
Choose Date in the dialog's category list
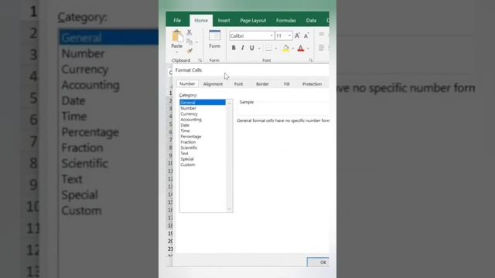tap(203, 125)
